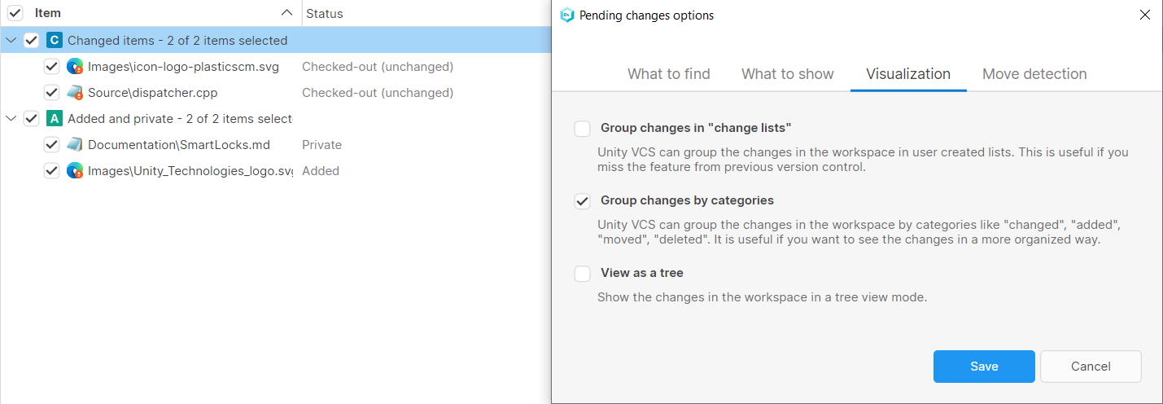Untick the Group changes by categories checkbox
Screen dimensions: 1163x404
tap(583, 201)
